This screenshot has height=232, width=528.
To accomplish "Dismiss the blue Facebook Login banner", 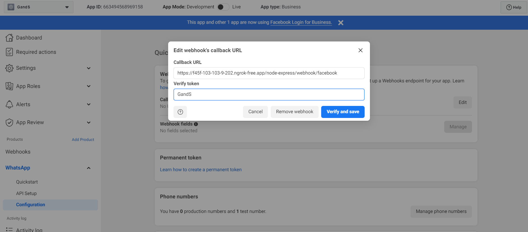I will pos(341,23).
